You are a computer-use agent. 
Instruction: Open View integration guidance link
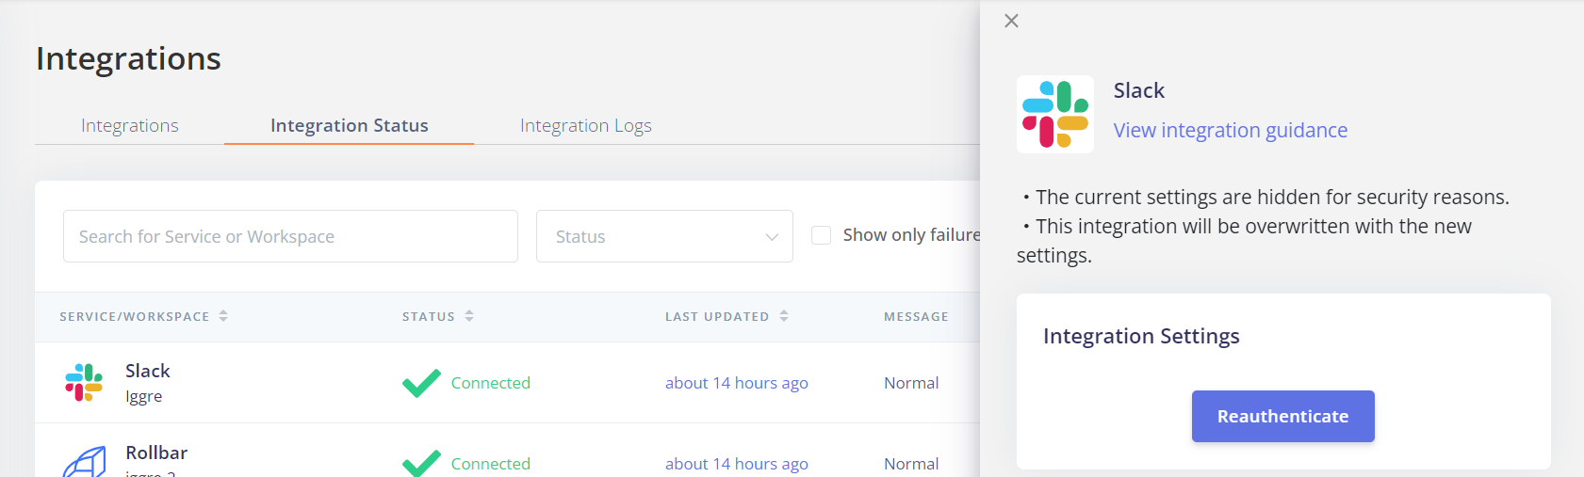pos(1231,130)
